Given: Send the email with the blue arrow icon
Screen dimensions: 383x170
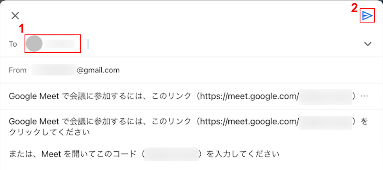Looking at the screenshot, I should coord(367,15).
